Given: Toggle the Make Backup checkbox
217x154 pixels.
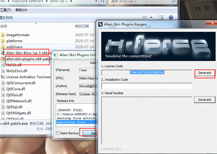Looking at the screenshot, I should (58, 133).
